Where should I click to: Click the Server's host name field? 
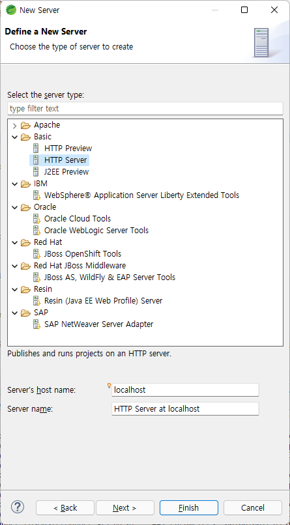[x=185, y=390]
